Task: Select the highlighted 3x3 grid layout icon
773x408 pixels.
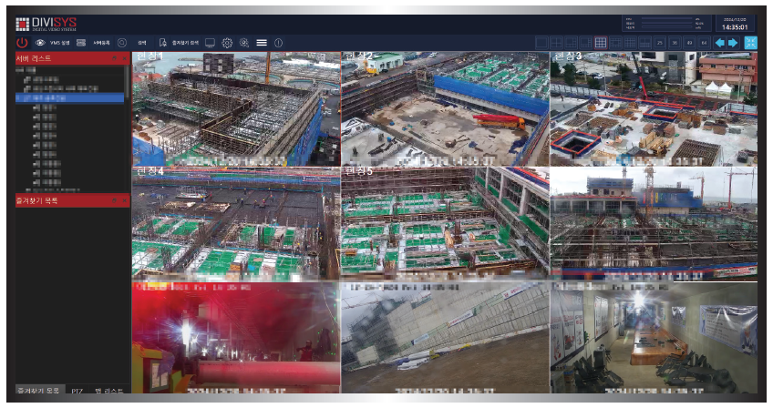Action: [601, 42]
